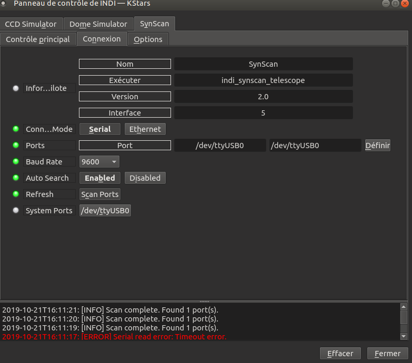Click the editable port field /dev/ttyUSB0
Image resolution: width=412 pixels, height=363 pixels.
pos(315,146)
